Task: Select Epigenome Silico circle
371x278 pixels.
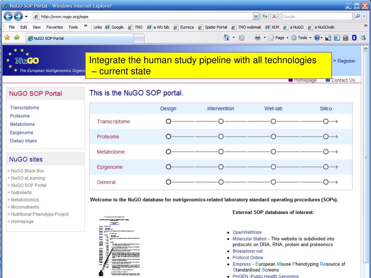Action: [x=326, y=167]
